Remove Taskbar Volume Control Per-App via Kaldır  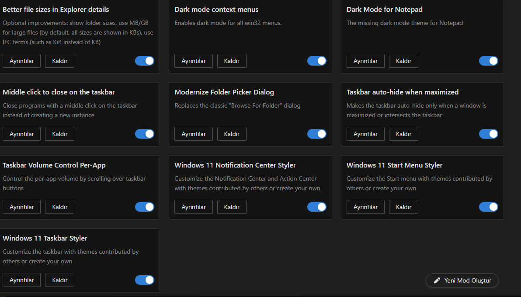coord(60,207)
